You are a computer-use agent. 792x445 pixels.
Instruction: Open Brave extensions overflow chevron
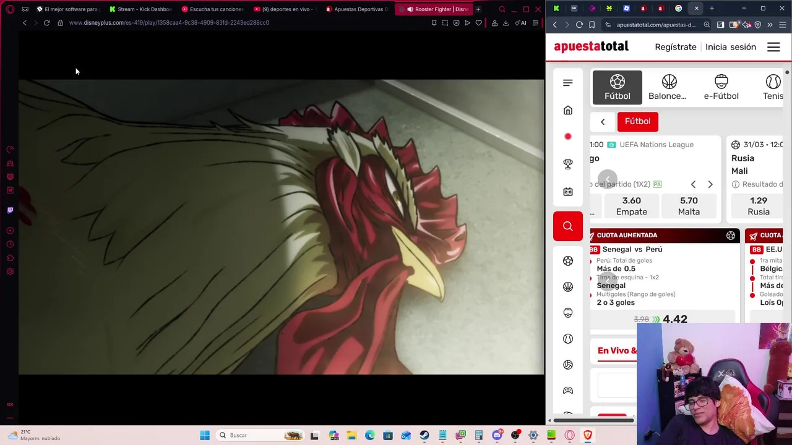pyautogui.click(x=770, y=25)
